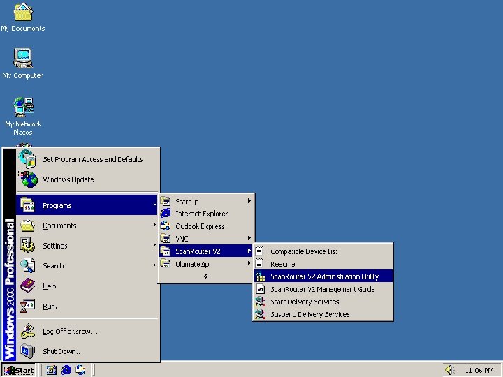This screenshot has height=377, width=503.
Task: Click the Outlook Express icon in Programs menu
Action: point(166,226)
